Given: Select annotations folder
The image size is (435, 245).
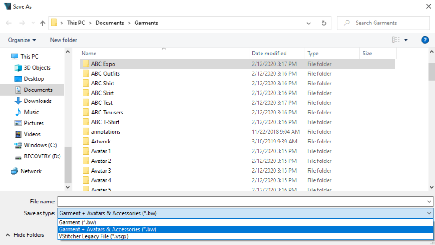Looking at the screenshot, I should pyautogui.click(x=106, y=132).
